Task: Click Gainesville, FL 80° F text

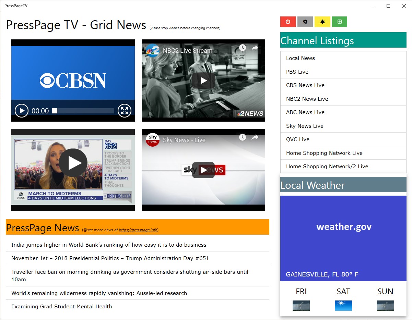Action: point(322,274)
